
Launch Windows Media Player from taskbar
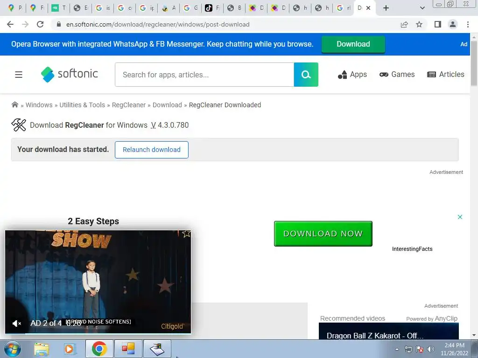pos(69,349)
